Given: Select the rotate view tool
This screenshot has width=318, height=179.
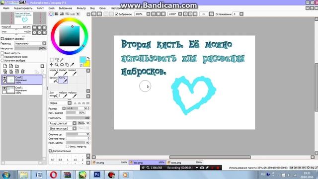Looking at the screenshot, I should (62, 65).
